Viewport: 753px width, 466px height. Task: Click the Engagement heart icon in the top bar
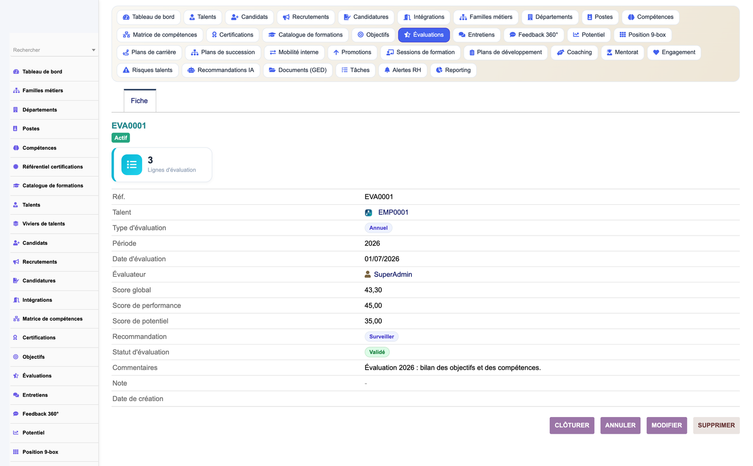pos(656,53)
